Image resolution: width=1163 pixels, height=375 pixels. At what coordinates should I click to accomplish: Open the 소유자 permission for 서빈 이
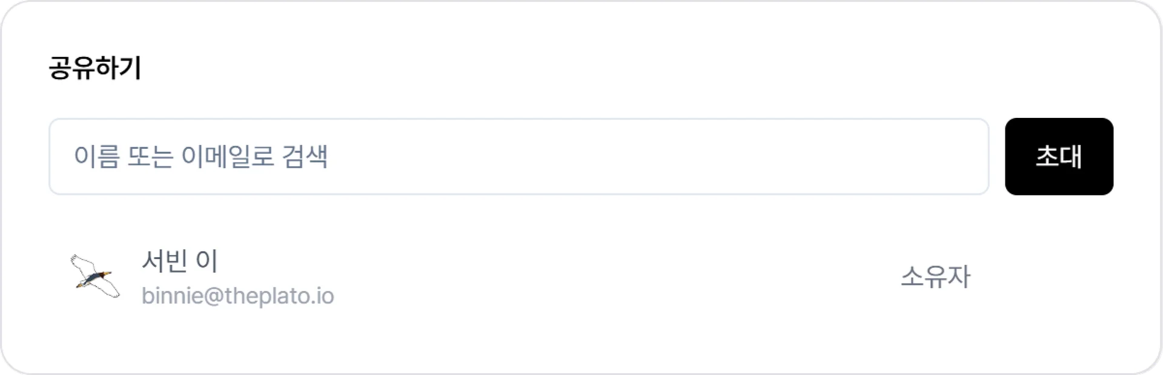point(935,277)
